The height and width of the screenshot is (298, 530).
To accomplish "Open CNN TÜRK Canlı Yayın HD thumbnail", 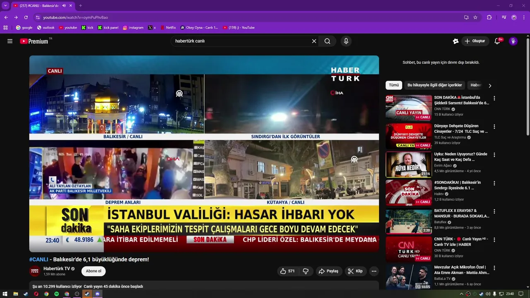I will 409,249.
